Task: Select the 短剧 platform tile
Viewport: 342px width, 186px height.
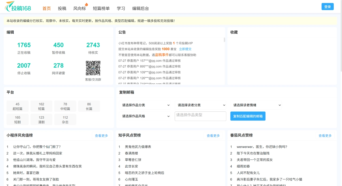Action: click(x=17, y=119)
